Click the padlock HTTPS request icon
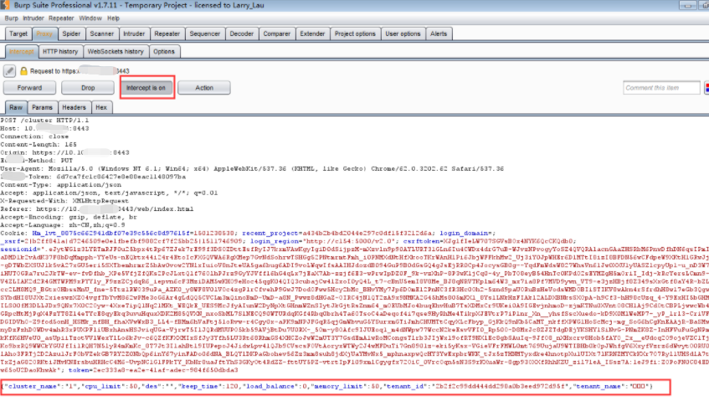 pyautogui.click(x=23, y=71)
